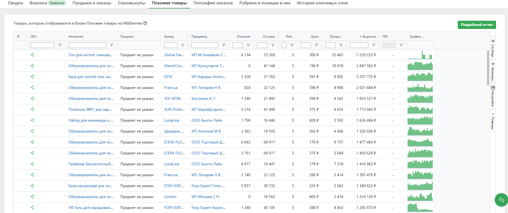Open Столбцы side panel
Image resolution: width=508 pixels, height=213 pixels.
click(493, 48)
